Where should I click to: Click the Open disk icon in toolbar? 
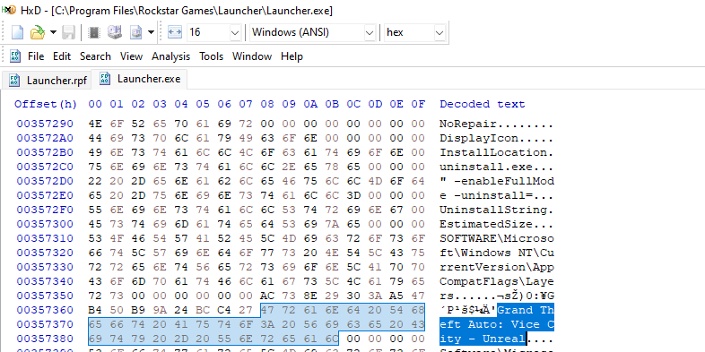click(115, 32)
